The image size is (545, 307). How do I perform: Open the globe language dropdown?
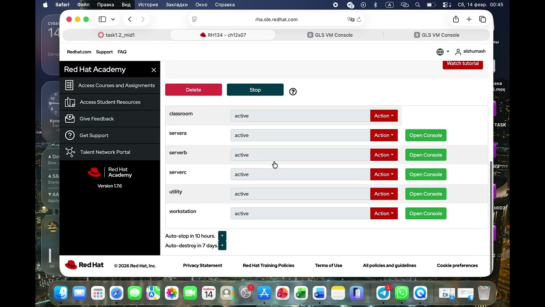tap(443, 52)
